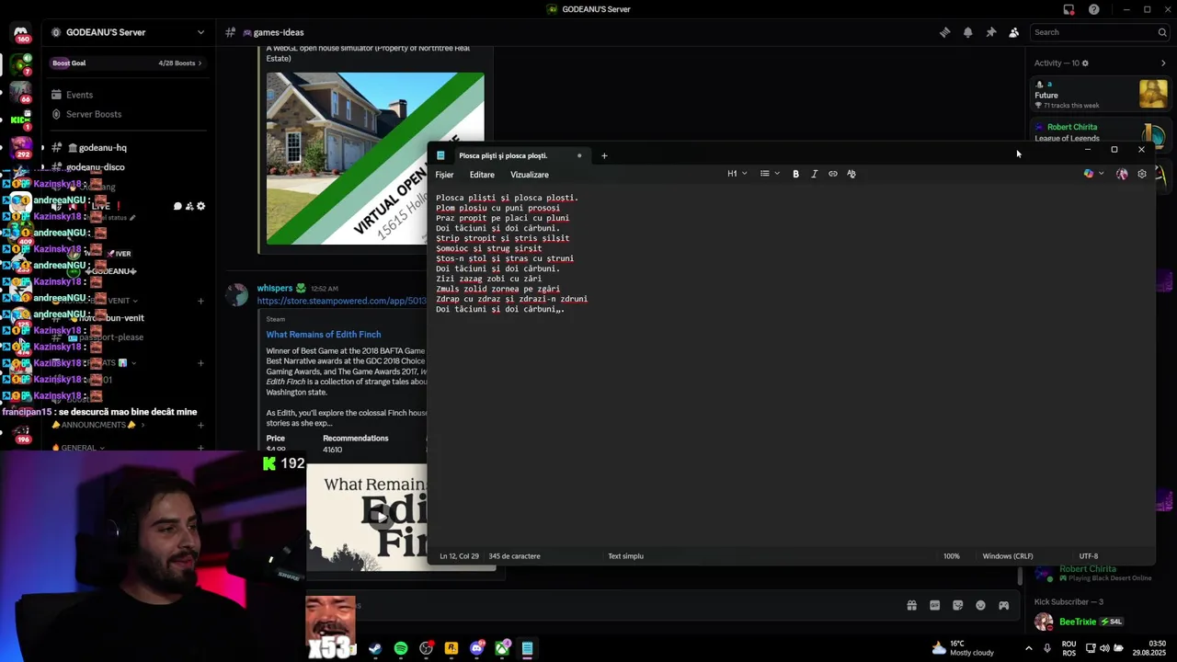Collapse the GENERAL category
The image size is (1177, 662).
pyautogui.click(x=78, y=448)
